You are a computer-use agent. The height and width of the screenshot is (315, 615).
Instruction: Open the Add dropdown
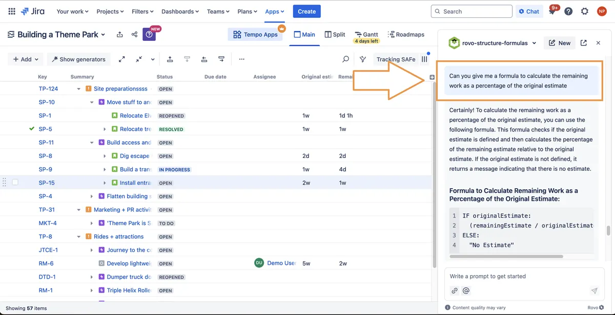click(x=26, y=59)
